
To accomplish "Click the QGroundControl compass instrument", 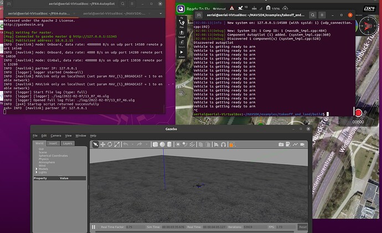I will [368, 26].
